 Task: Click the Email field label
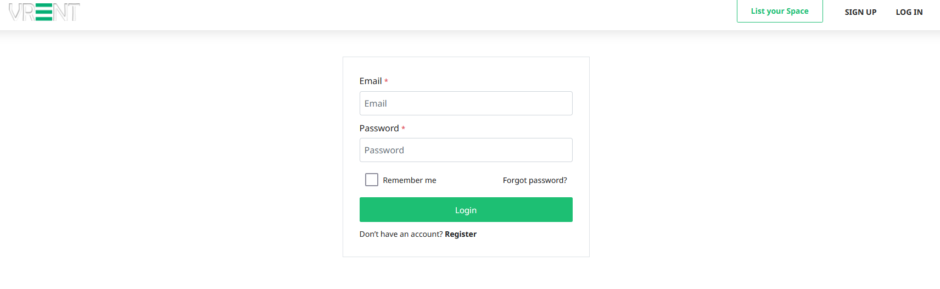[x=371, y=81]
